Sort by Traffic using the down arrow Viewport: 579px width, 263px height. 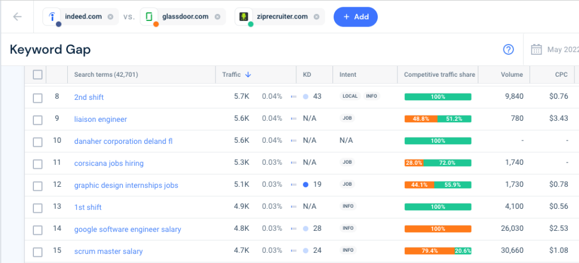248,74
